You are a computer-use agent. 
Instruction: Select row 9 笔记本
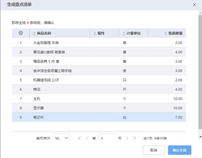click(x=99, y=117)
